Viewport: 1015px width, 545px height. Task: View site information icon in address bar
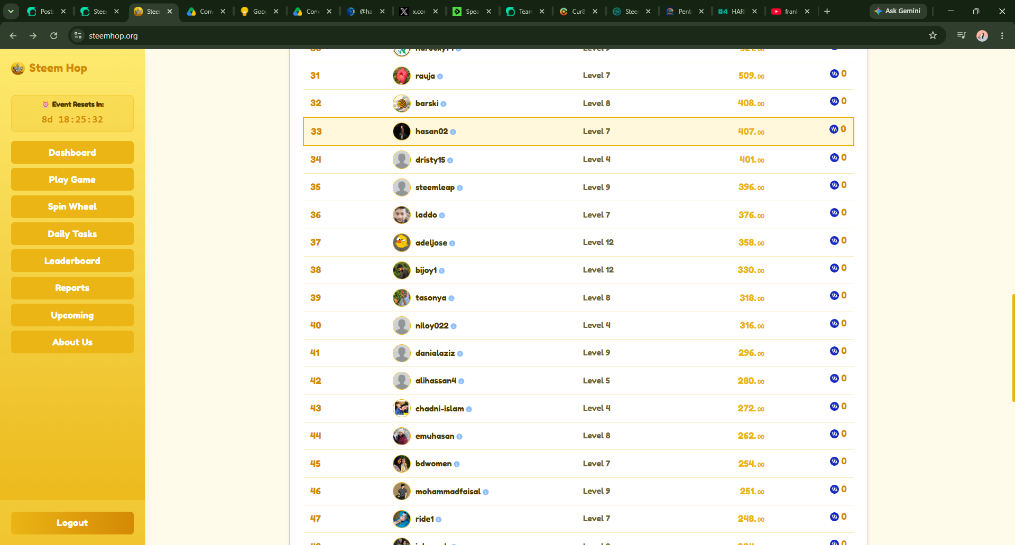click(78, 35)
